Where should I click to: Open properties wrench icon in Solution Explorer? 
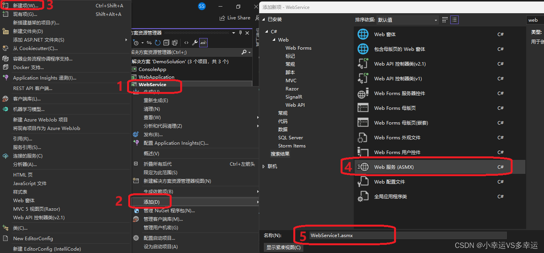(195, 43)
